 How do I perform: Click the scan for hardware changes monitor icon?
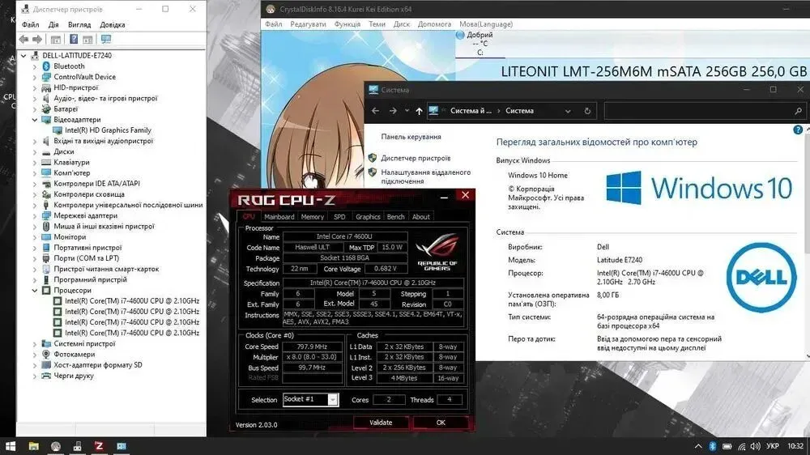106,39
